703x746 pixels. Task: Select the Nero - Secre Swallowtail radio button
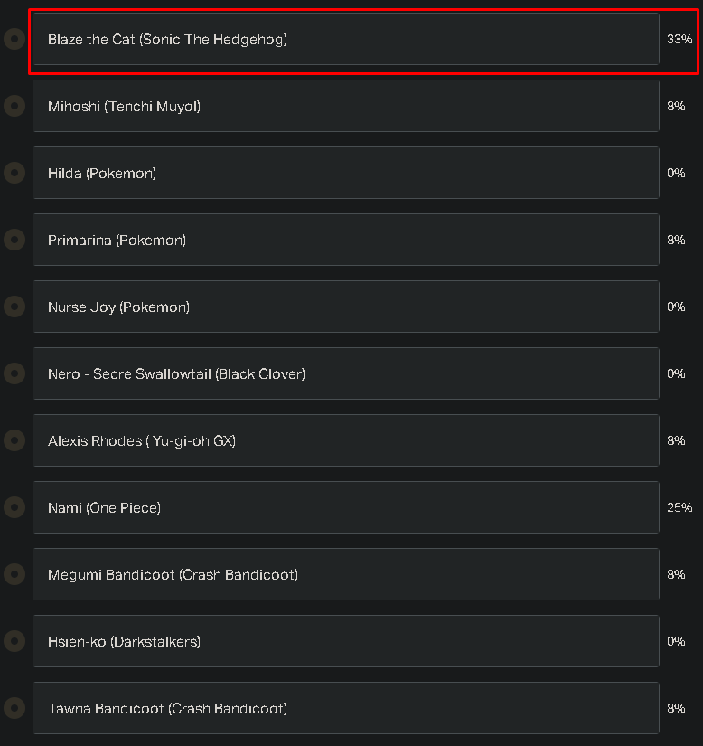pos(14,373)
